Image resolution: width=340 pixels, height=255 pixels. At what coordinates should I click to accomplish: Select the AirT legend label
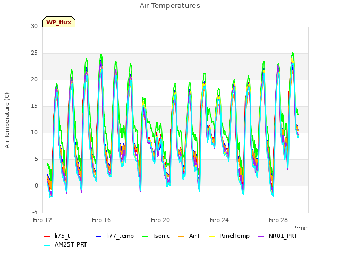click(194, 236)
